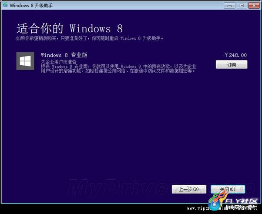Select the Windows 8 专业版 heading
Screen dimensions: 262x214
(64, 55)
